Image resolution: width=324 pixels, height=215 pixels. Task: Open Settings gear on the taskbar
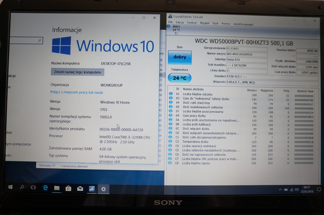[x=103, y=189]
